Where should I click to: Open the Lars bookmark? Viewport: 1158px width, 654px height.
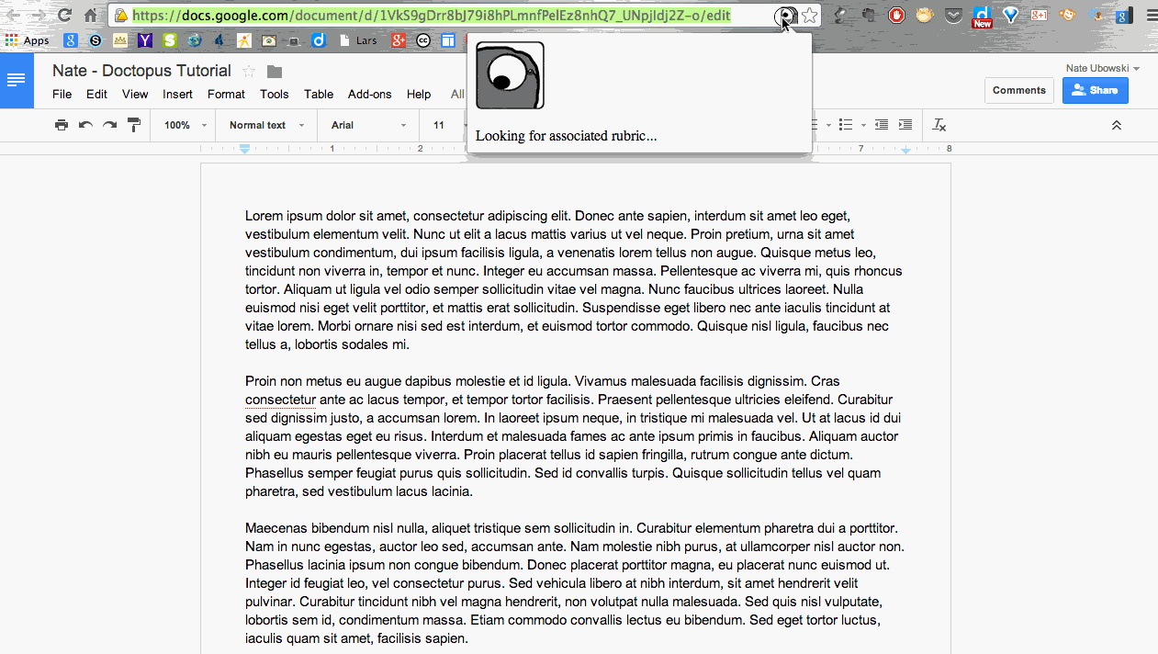(x=358, y=40)
